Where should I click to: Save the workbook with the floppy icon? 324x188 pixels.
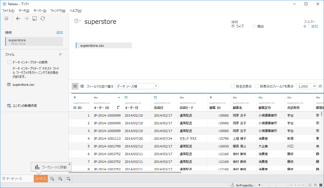click(35, 18)
